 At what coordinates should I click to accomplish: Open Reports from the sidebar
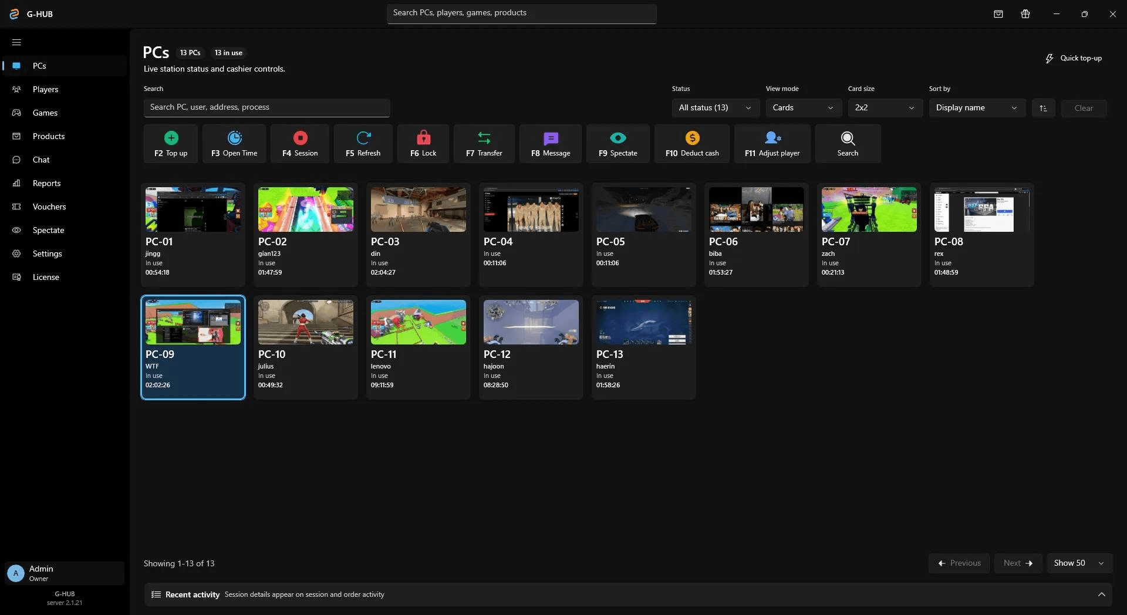pos(65,183)
